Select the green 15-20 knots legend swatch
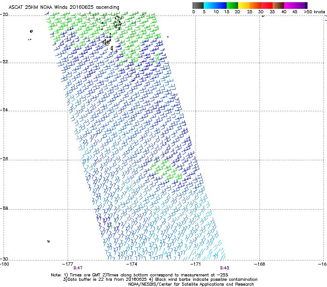327x287 pixels. point(232,5)
